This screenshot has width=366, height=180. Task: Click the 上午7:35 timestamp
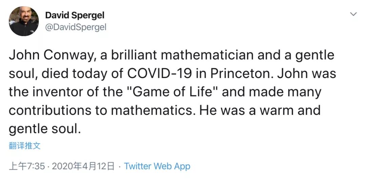(27, 166)
